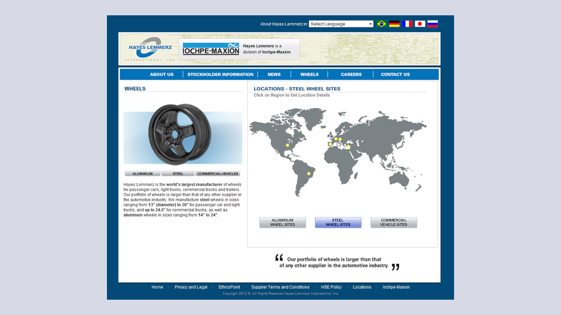561x315 pixels.
Task: Open the About Us menu
Action: pyautogui.click(x=162, y=74)
